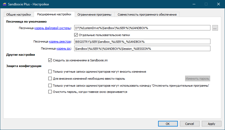Image resolution: width=225 pixels, height=130 pixels.
Task: Enable Очистить пароль when window minimizes
Action: (x=50, y=92)
